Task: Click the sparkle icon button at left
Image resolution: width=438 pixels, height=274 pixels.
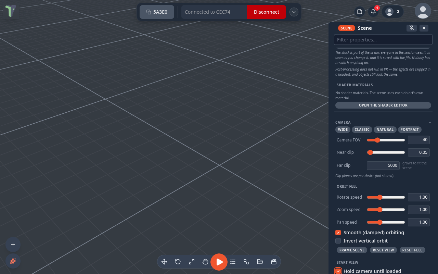Action: coord(13,261)
